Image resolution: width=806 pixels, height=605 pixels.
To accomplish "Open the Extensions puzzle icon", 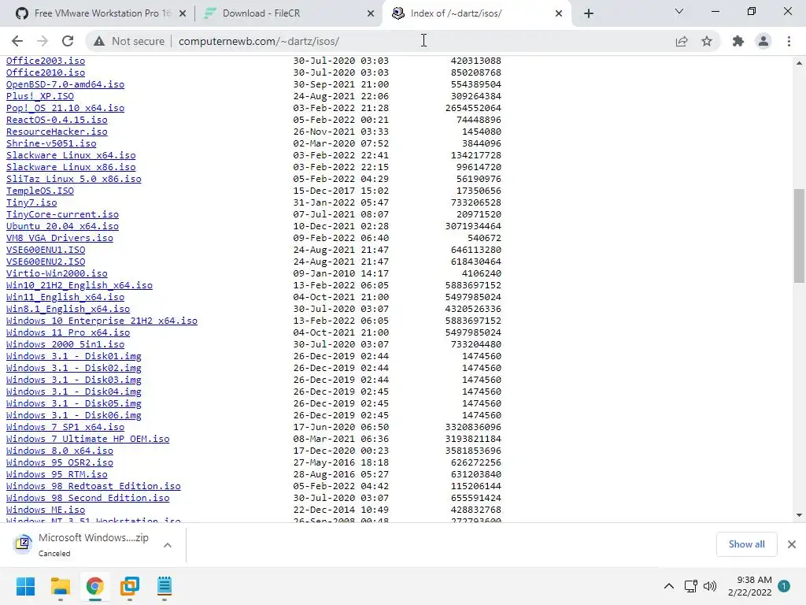I will coord(738,41).
